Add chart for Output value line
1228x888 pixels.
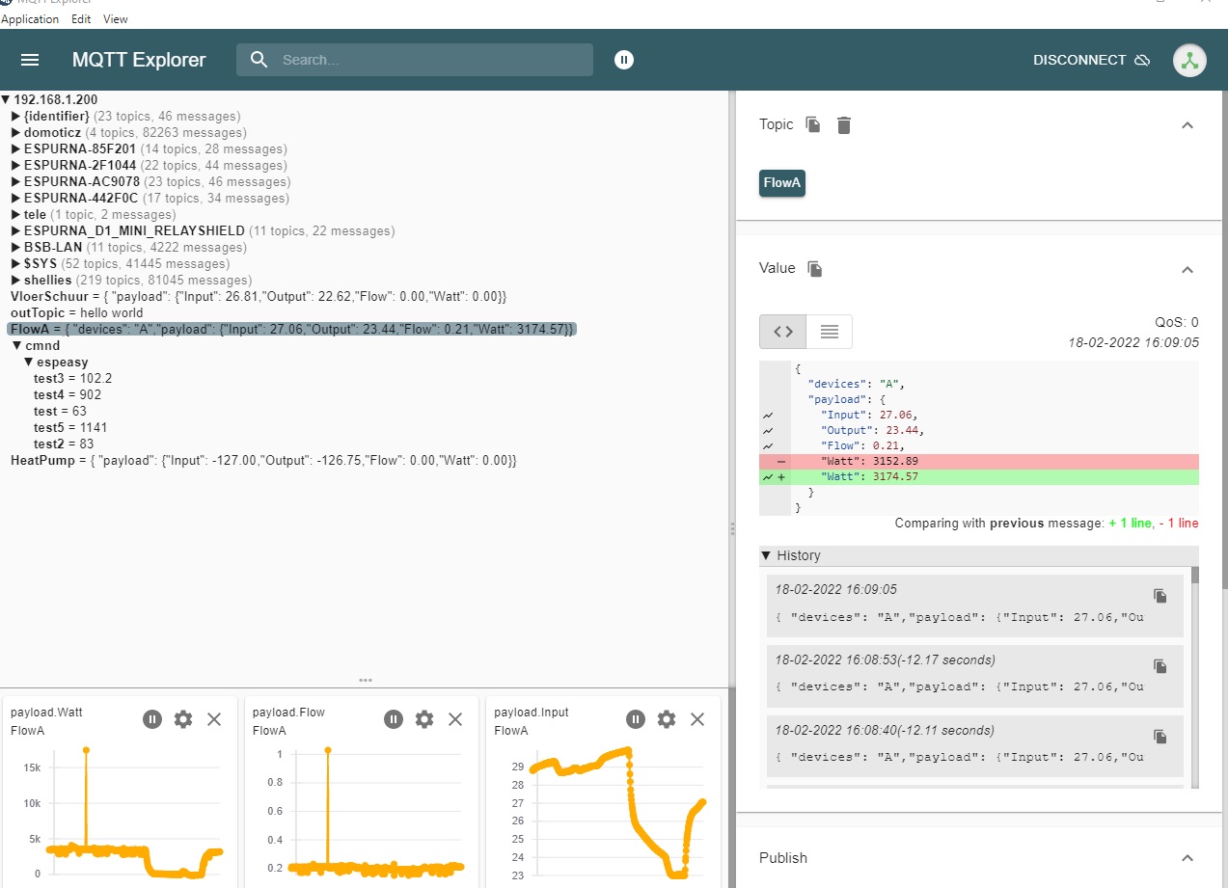pos(768,430)
